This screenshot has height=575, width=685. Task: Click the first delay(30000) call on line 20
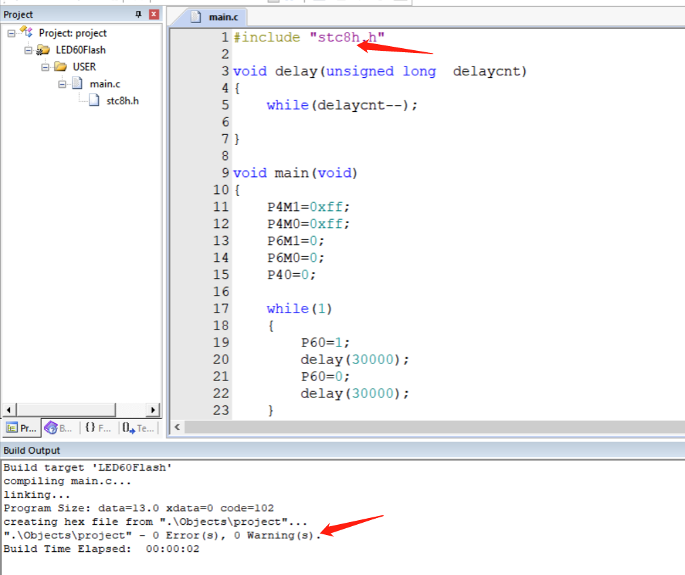[355, 359]
